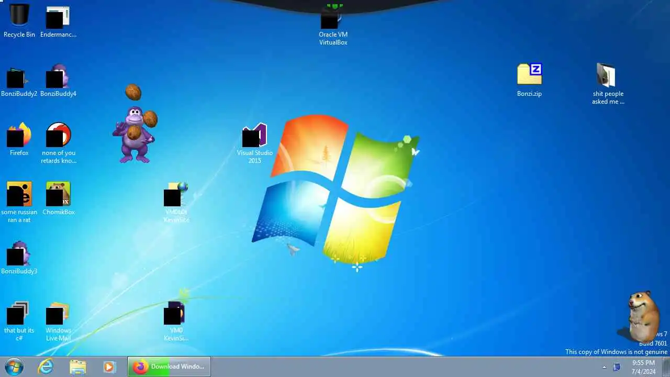
Task: Open the Windows Start menu orb
Action: click(14, 367)
